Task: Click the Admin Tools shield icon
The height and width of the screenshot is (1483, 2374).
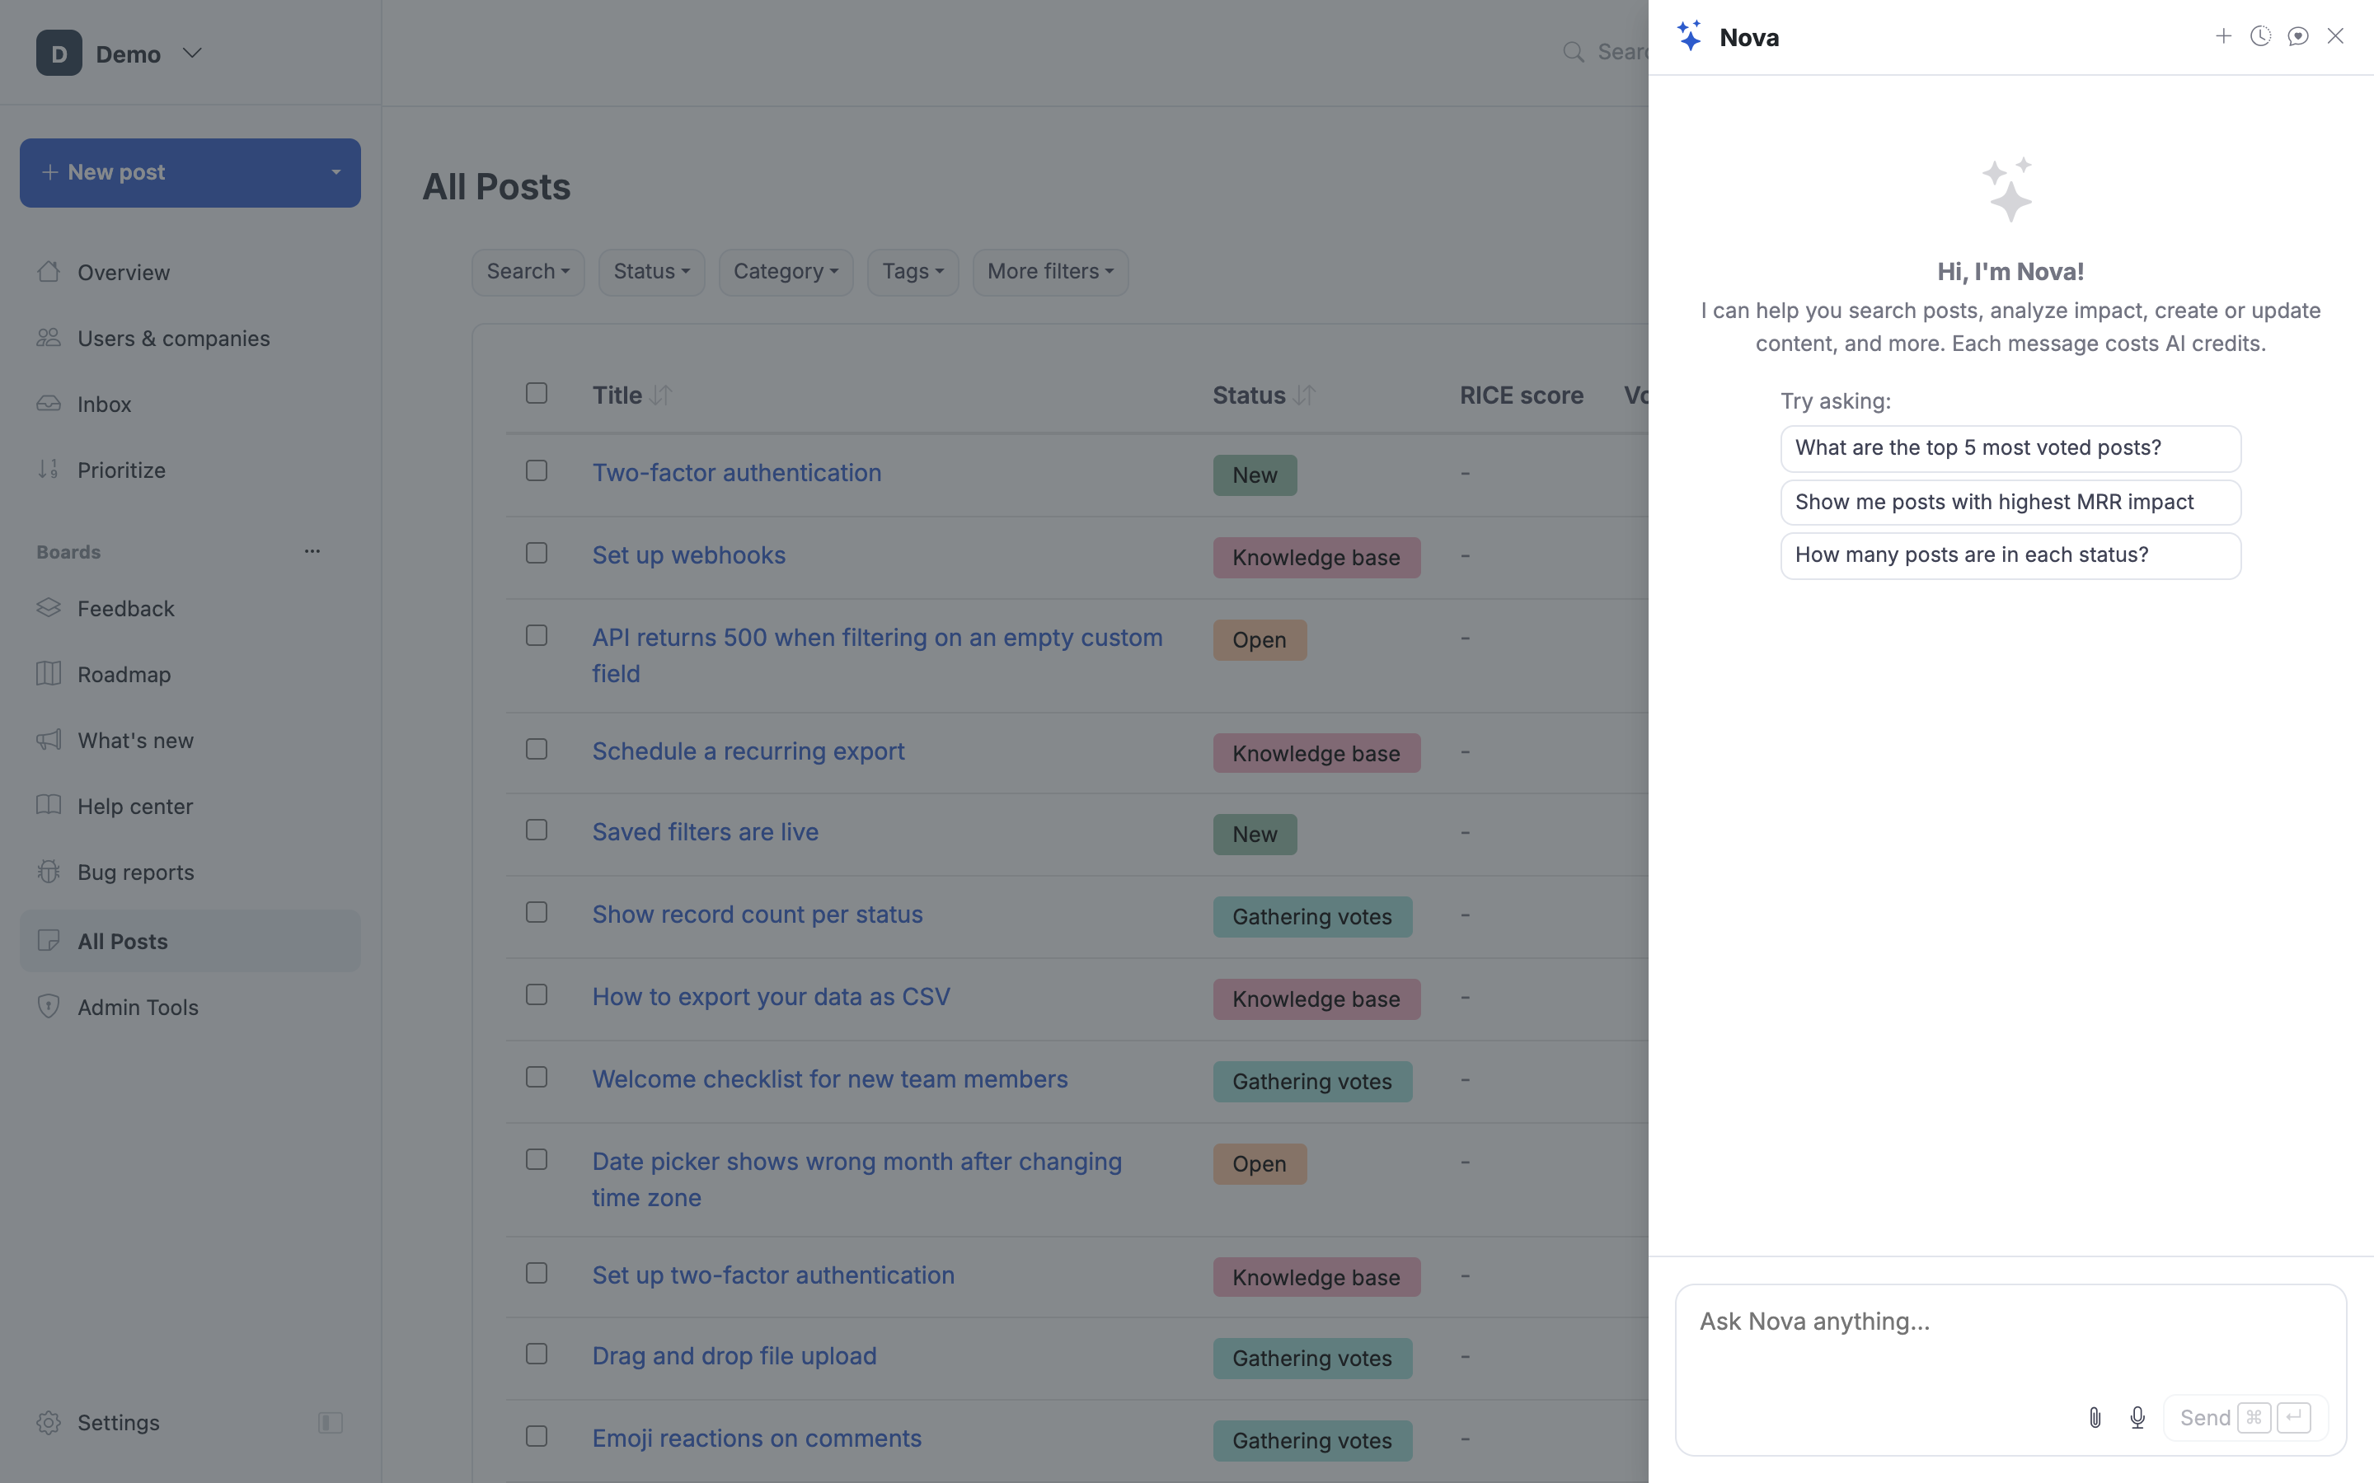Action: click(x=48, y=1006)
